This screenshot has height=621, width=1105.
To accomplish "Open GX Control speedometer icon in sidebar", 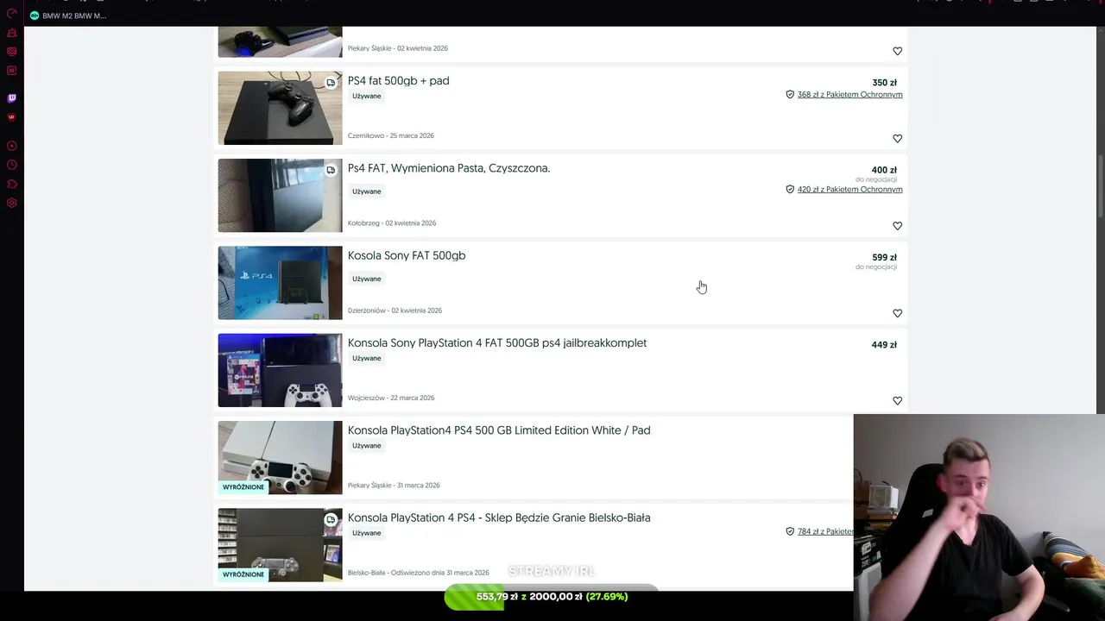I will pyautogui.click(x=12, y=14).
